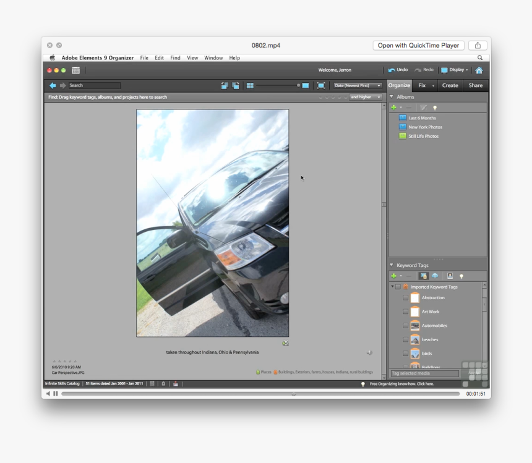Click the calendar icon in title bar
The image size is (532, 463).
(x=75, y=70)
